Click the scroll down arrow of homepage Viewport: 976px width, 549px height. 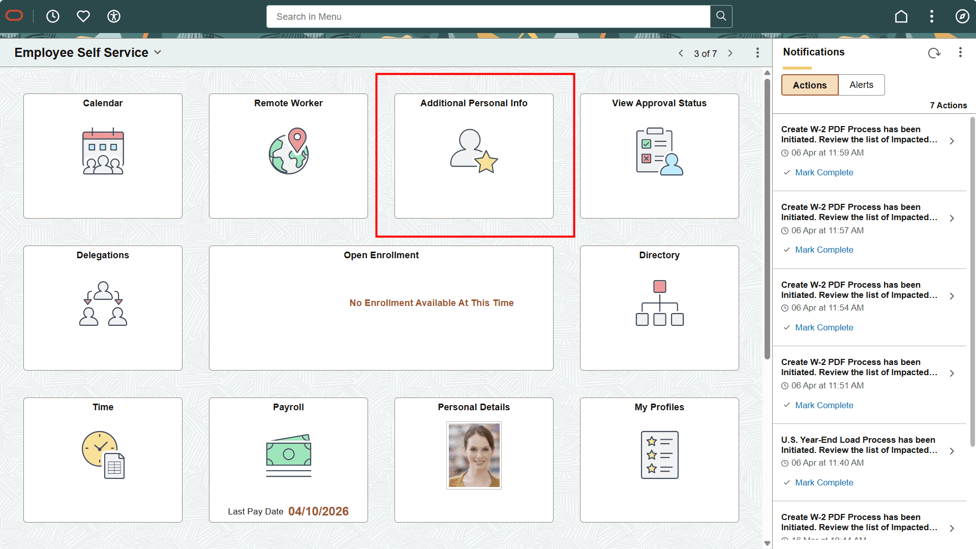[767, 543]
